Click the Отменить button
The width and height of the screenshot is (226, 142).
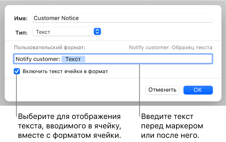pyautogui.click(x=162, y=90)
